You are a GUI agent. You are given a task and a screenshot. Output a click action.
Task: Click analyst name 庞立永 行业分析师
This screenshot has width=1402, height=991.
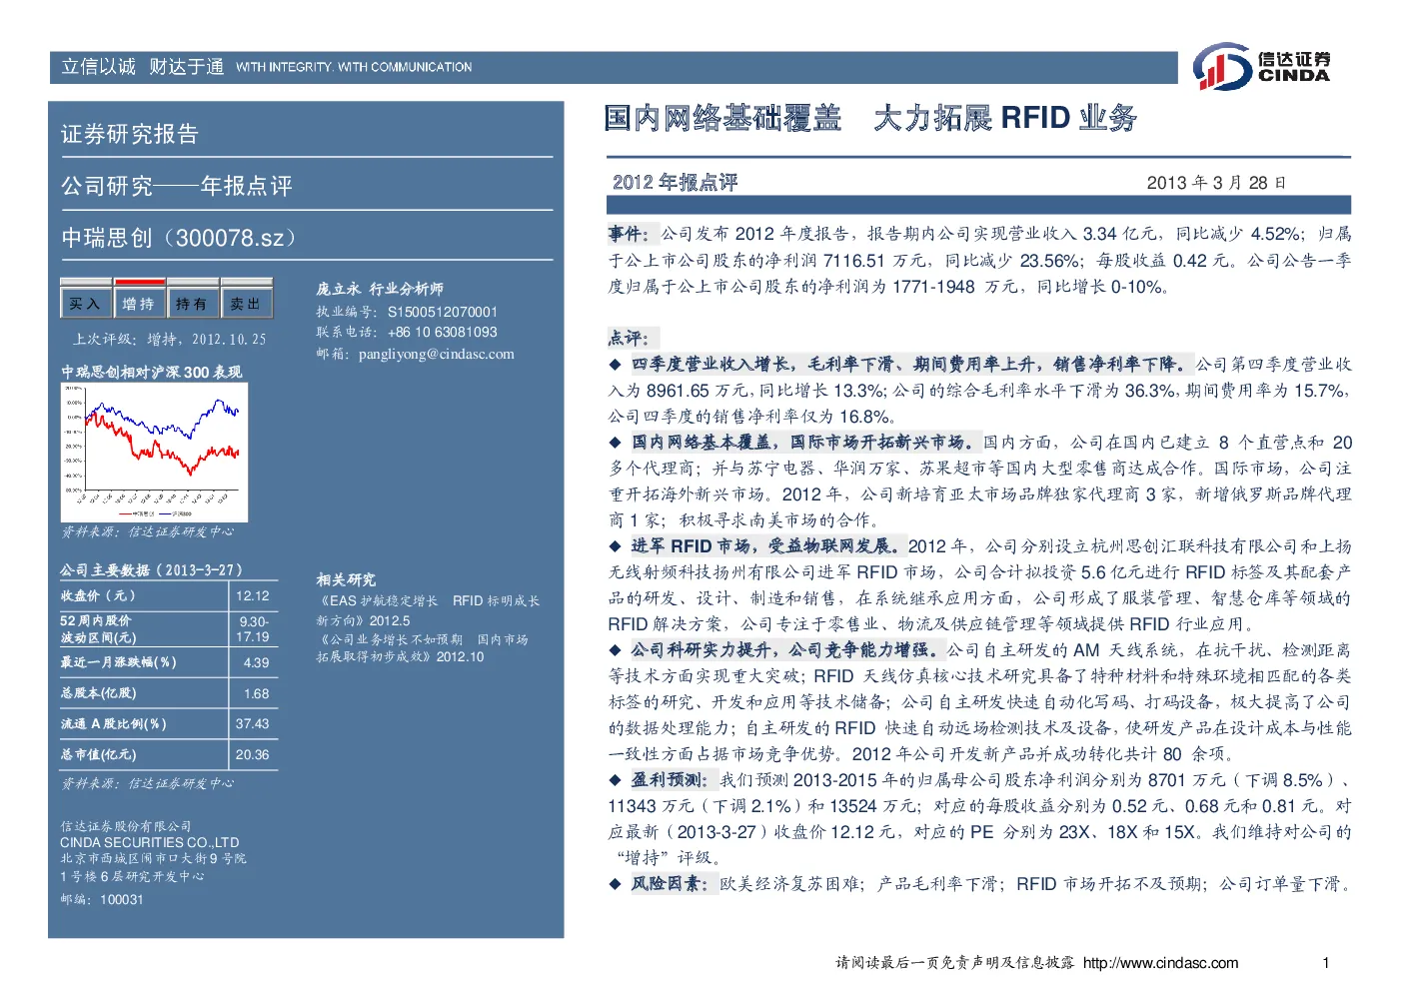click(x=380, y=289)
